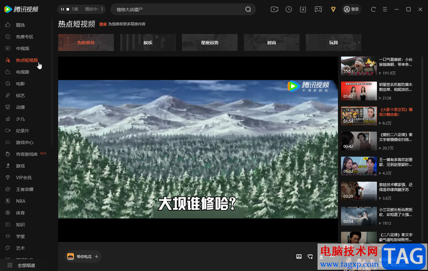The image size is (428, 271).
Task: Pause the mini player at top
Action: (63, 9)
